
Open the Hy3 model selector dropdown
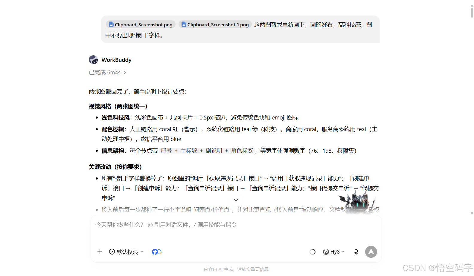334,252
